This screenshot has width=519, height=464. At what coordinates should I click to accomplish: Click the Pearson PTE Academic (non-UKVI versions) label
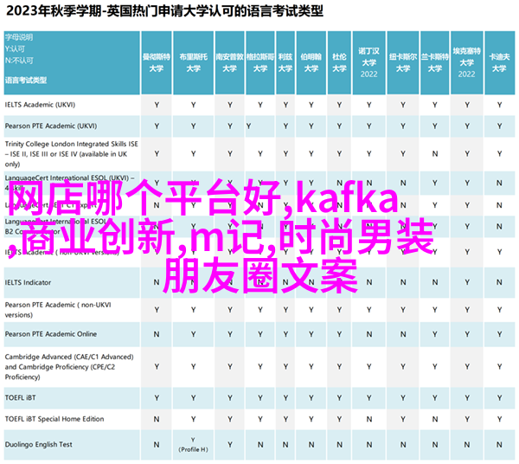tap(58, 310)
